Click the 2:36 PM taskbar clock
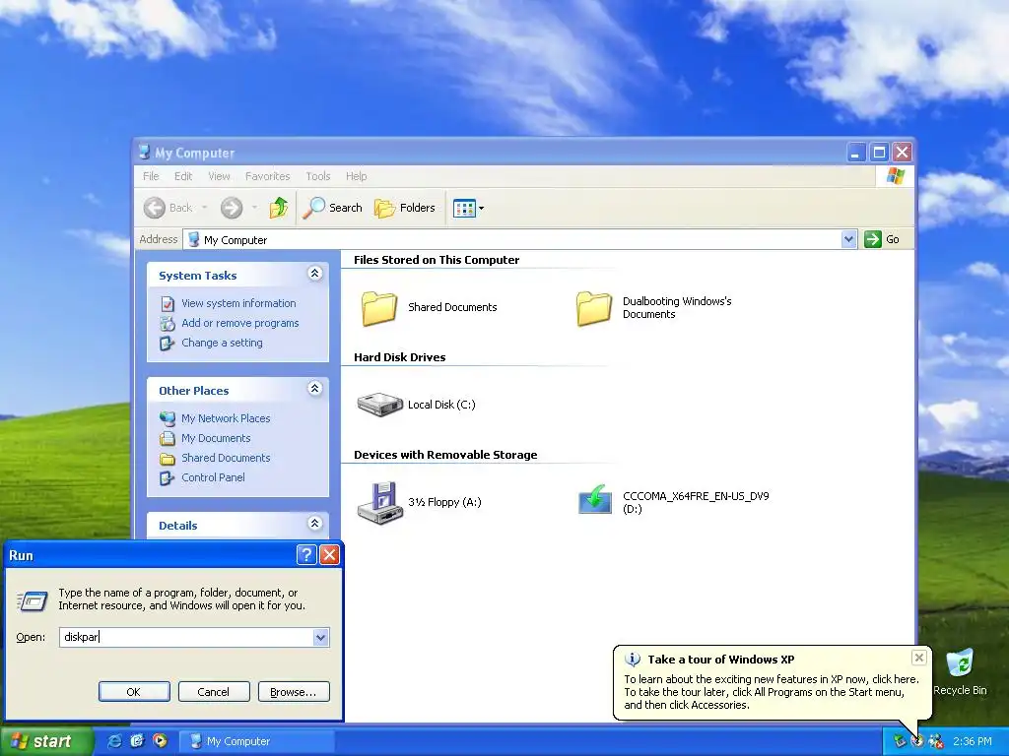Viewport: 1009px width, 756px height. click(x=973, y=741)
